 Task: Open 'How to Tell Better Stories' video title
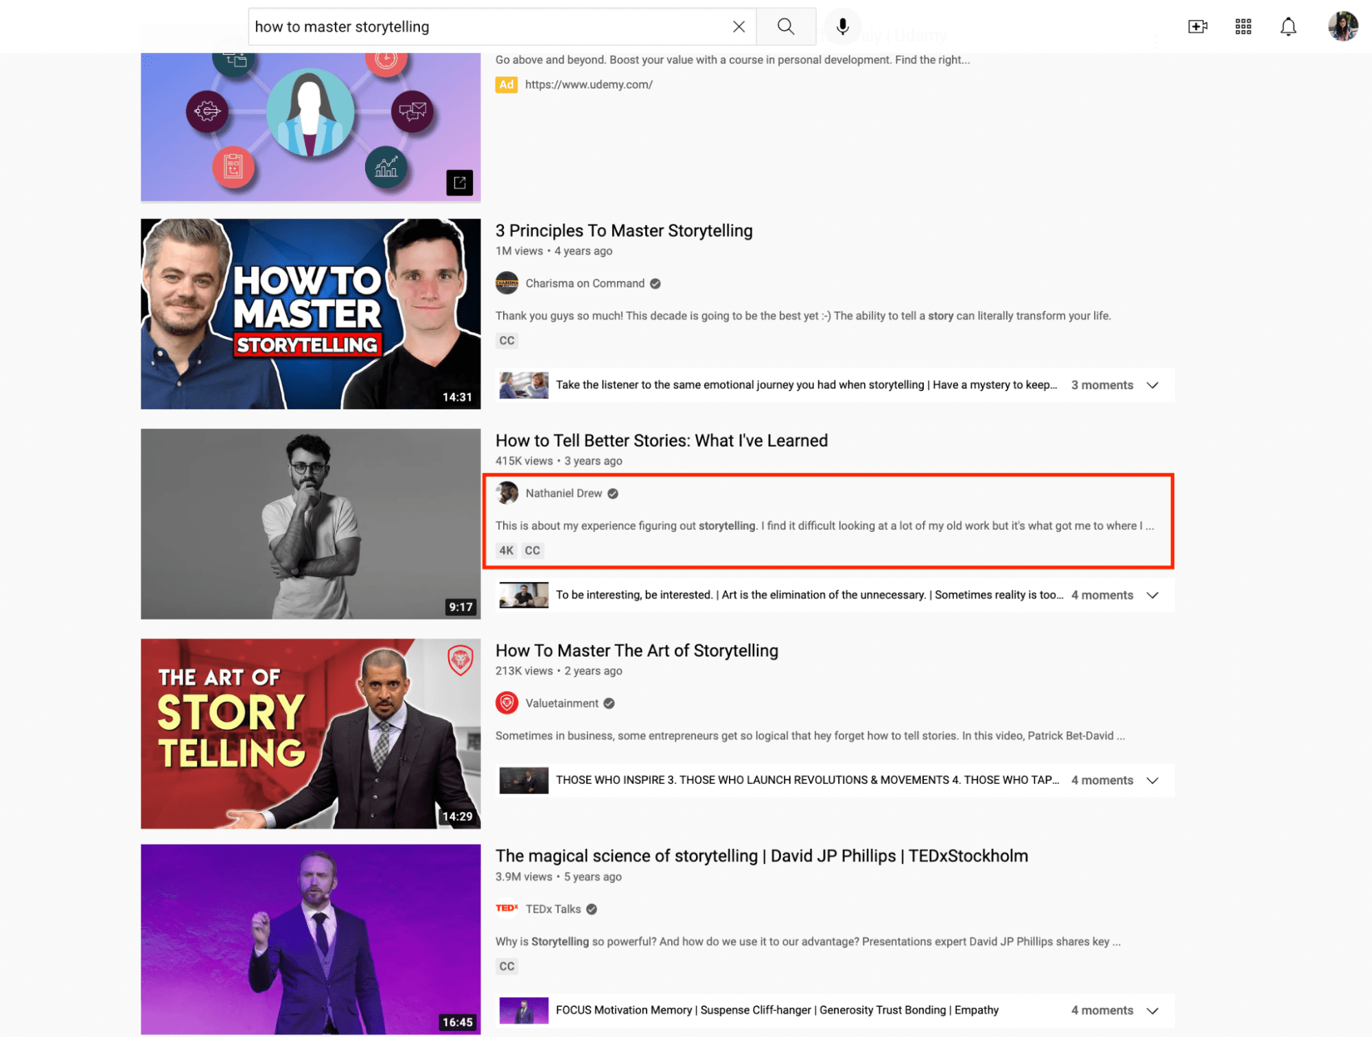pos(662,441)
